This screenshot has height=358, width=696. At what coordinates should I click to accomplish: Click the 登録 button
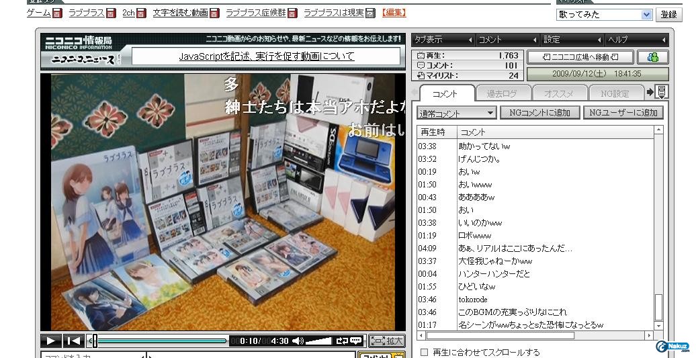click(x=668, y=15)
